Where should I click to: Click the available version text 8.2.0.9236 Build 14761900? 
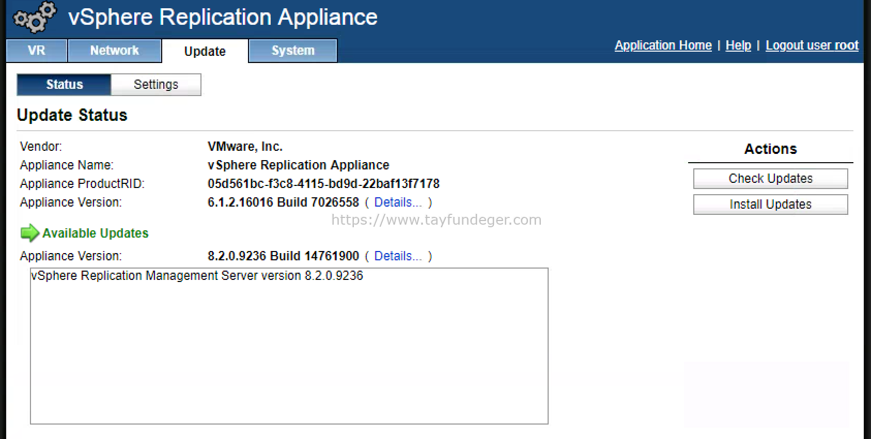click(283, 256)
